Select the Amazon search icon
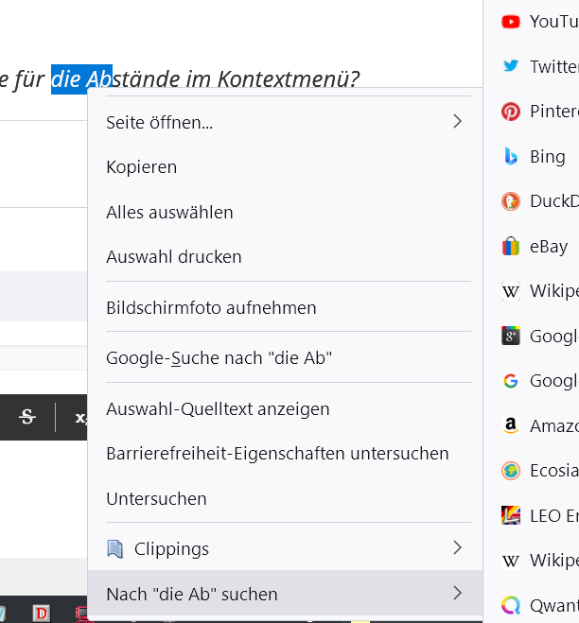 (x=511, y=425)
